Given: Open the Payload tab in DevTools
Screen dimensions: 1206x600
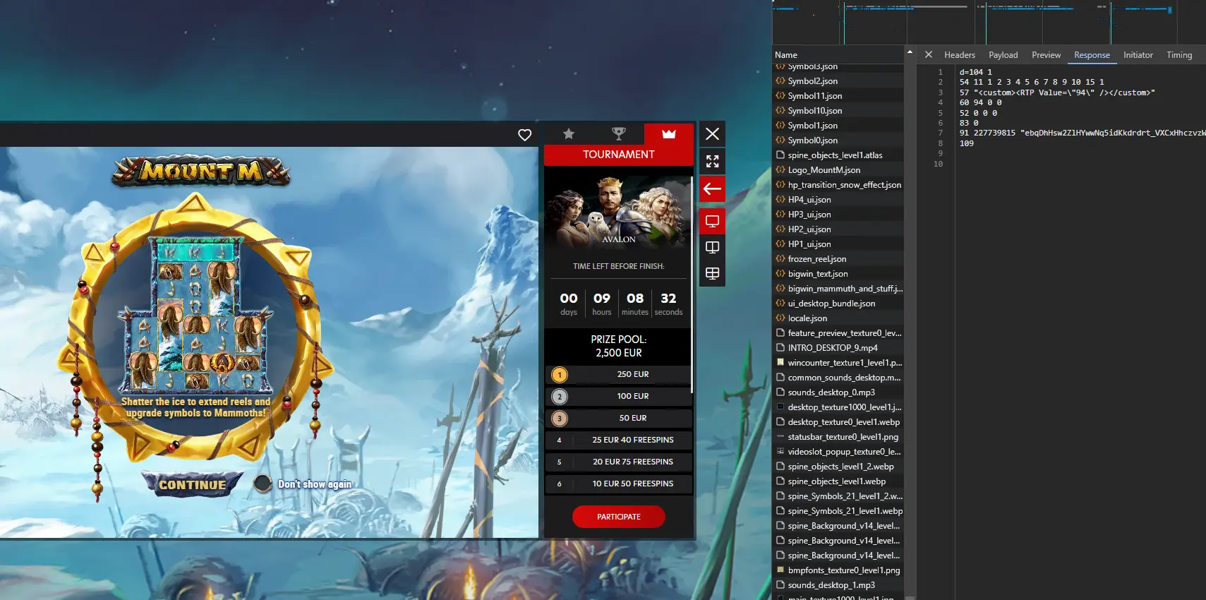Looking at the screenshot, I should pyautogui.click(x=1003, y=55).
